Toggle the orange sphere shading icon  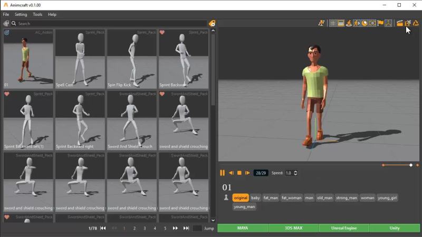coord(365,23)
